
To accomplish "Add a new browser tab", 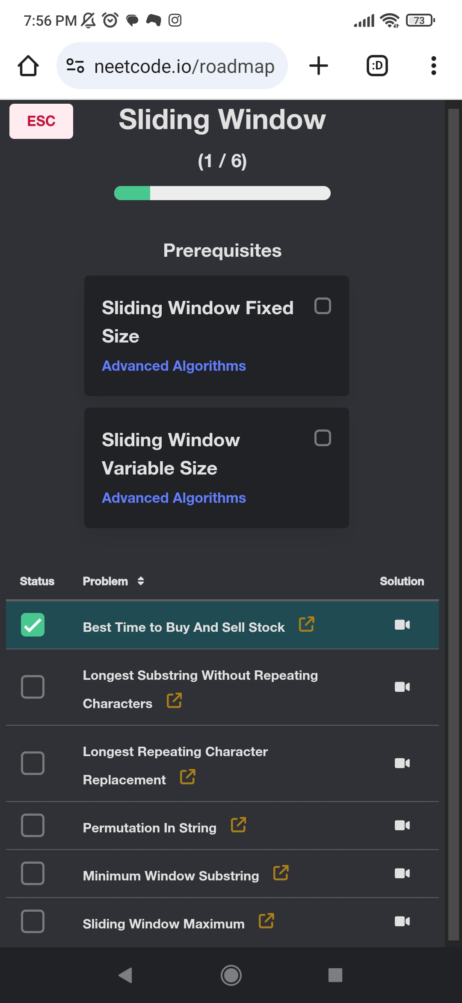I will tap(319, 66).
